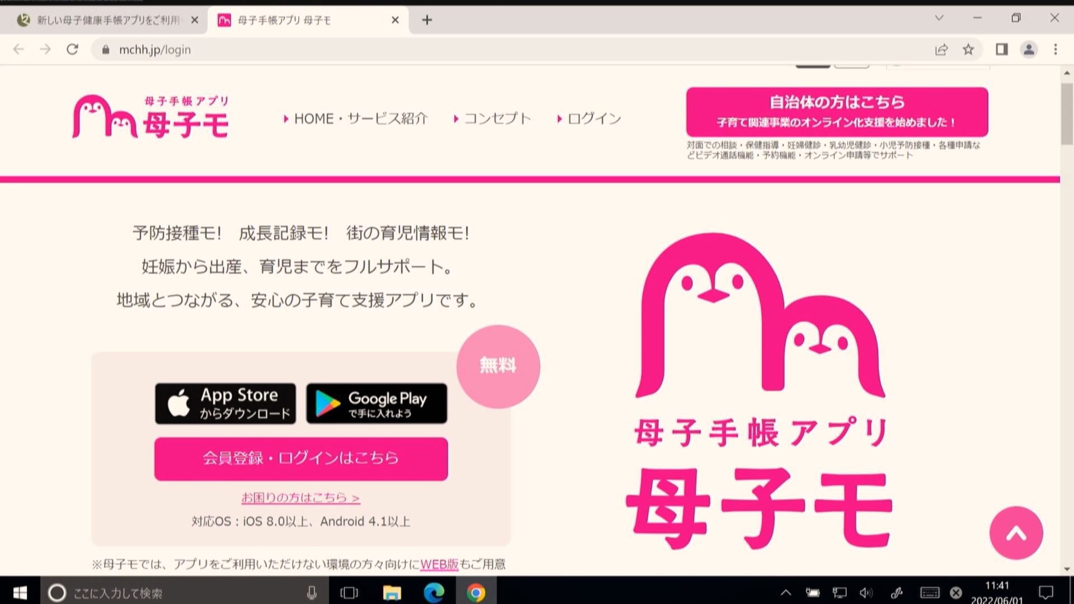Click the volume speaker icon in tray
Viewport: 1074px width, 604px height.
click(866, 593)
